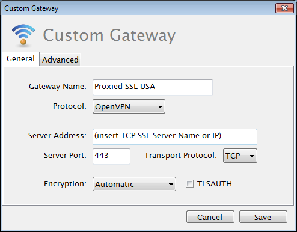
Task: Click into the Server Address field
Action: [175, 136]
